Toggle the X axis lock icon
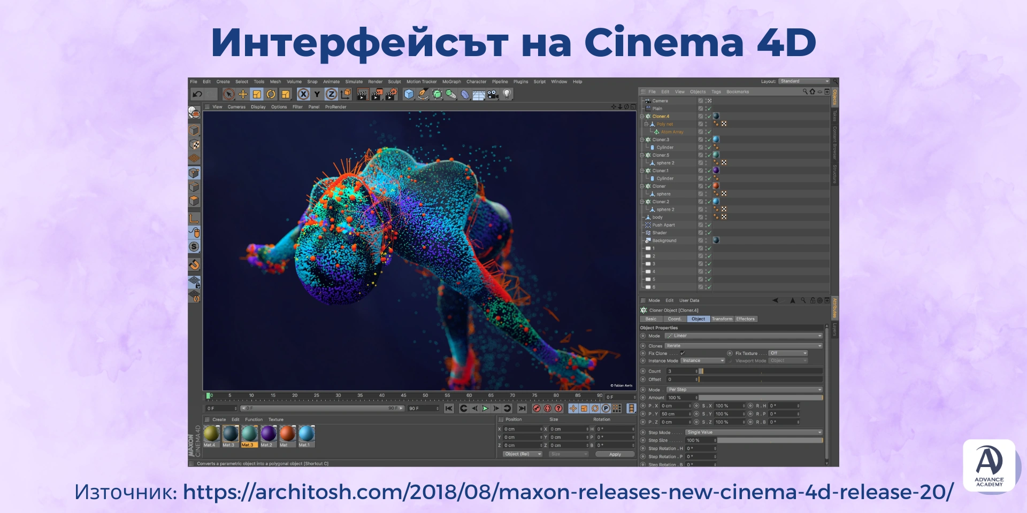 click(x=304, y=95)
